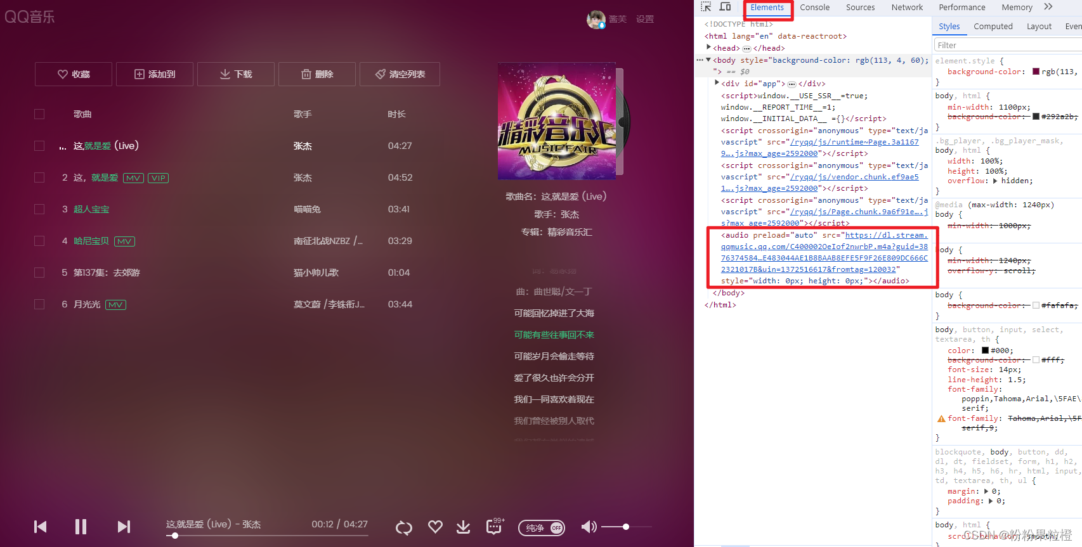Click the 删除 delete button
Screen dimensions: 1082x547
point(317,74)
